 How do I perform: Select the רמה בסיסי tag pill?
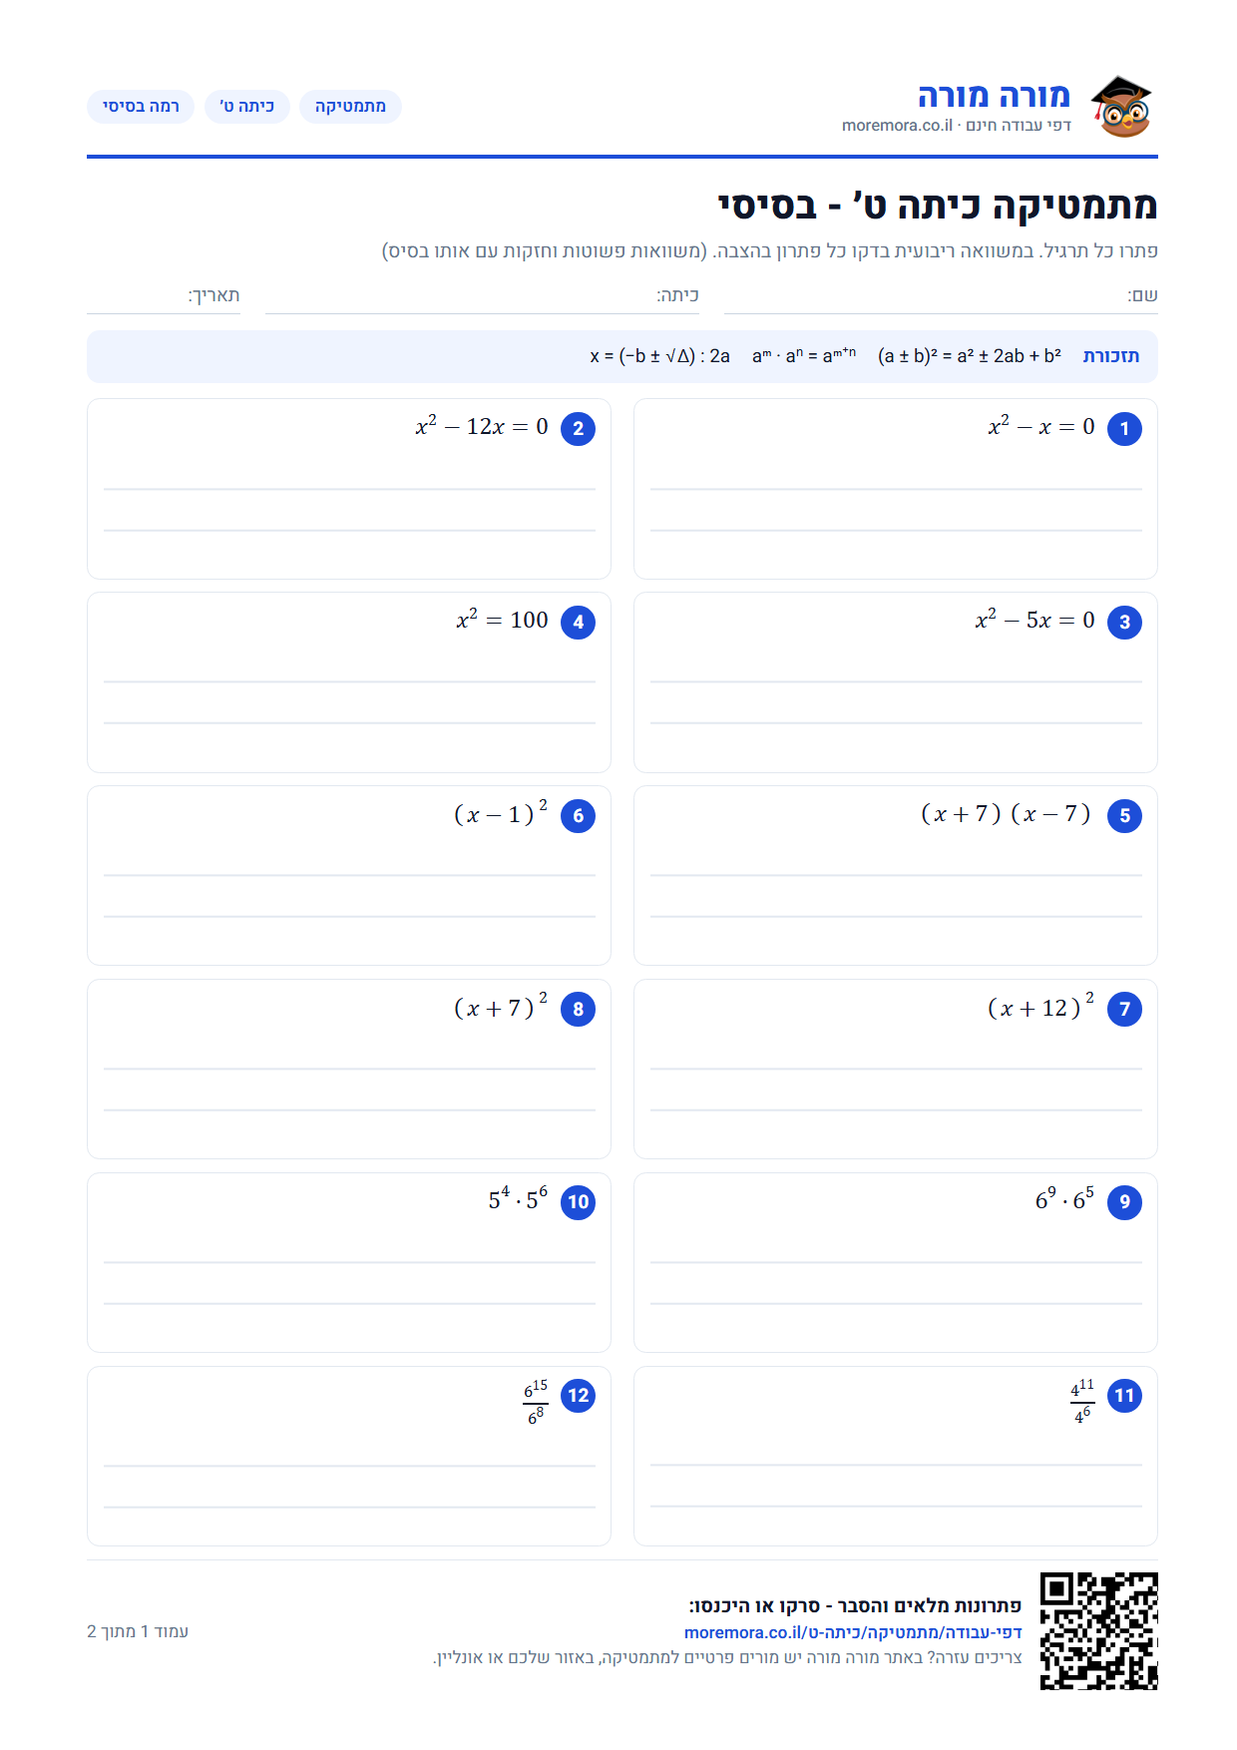coord(141,107)
